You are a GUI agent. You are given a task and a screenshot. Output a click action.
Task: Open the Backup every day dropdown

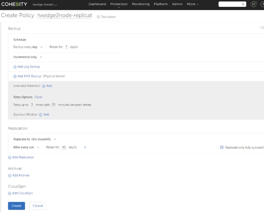28,47
